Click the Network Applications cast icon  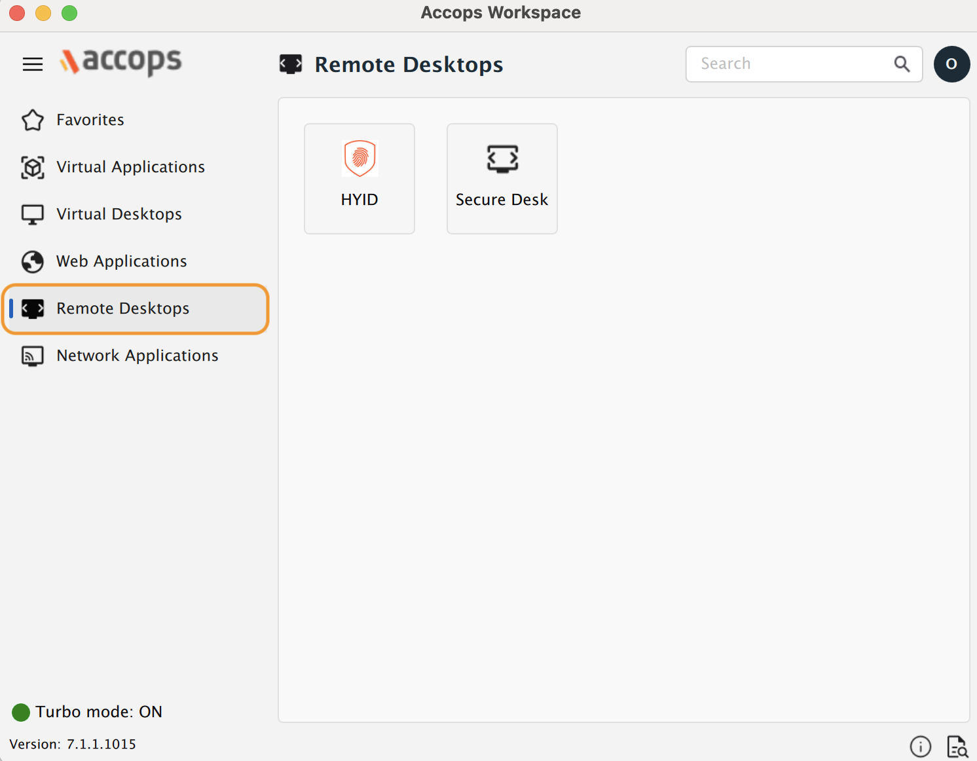(x=33, y=356)
